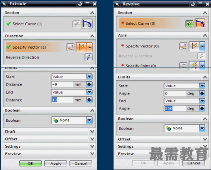This screenshot has height=170, width=211.
Task: Collapse Direction group in Extrude dialog
Action: pyautogui.click(x=92, y=36)
